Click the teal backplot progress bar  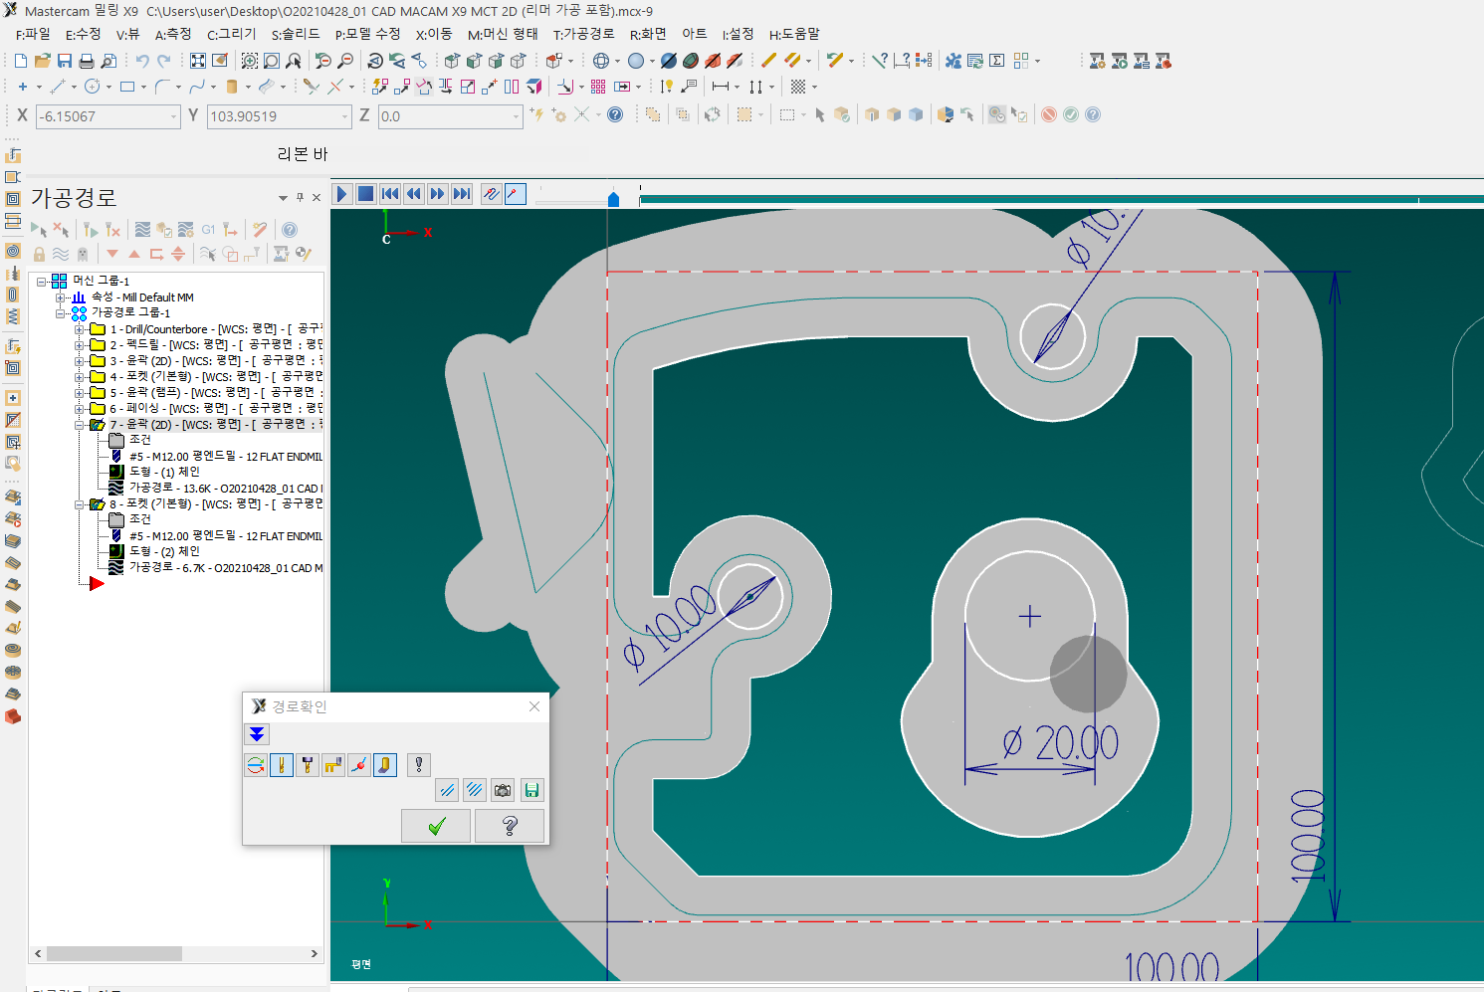coord(1061,200)
